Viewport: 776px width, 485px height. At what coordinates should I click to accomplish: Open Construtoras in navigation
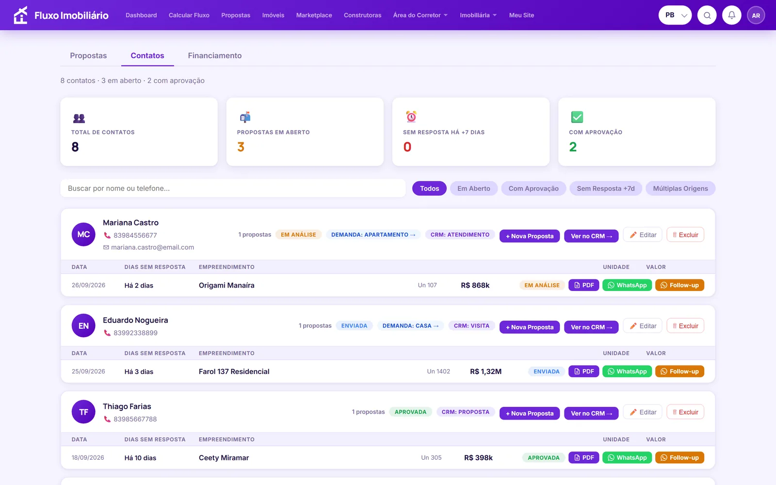coord(363,15)
